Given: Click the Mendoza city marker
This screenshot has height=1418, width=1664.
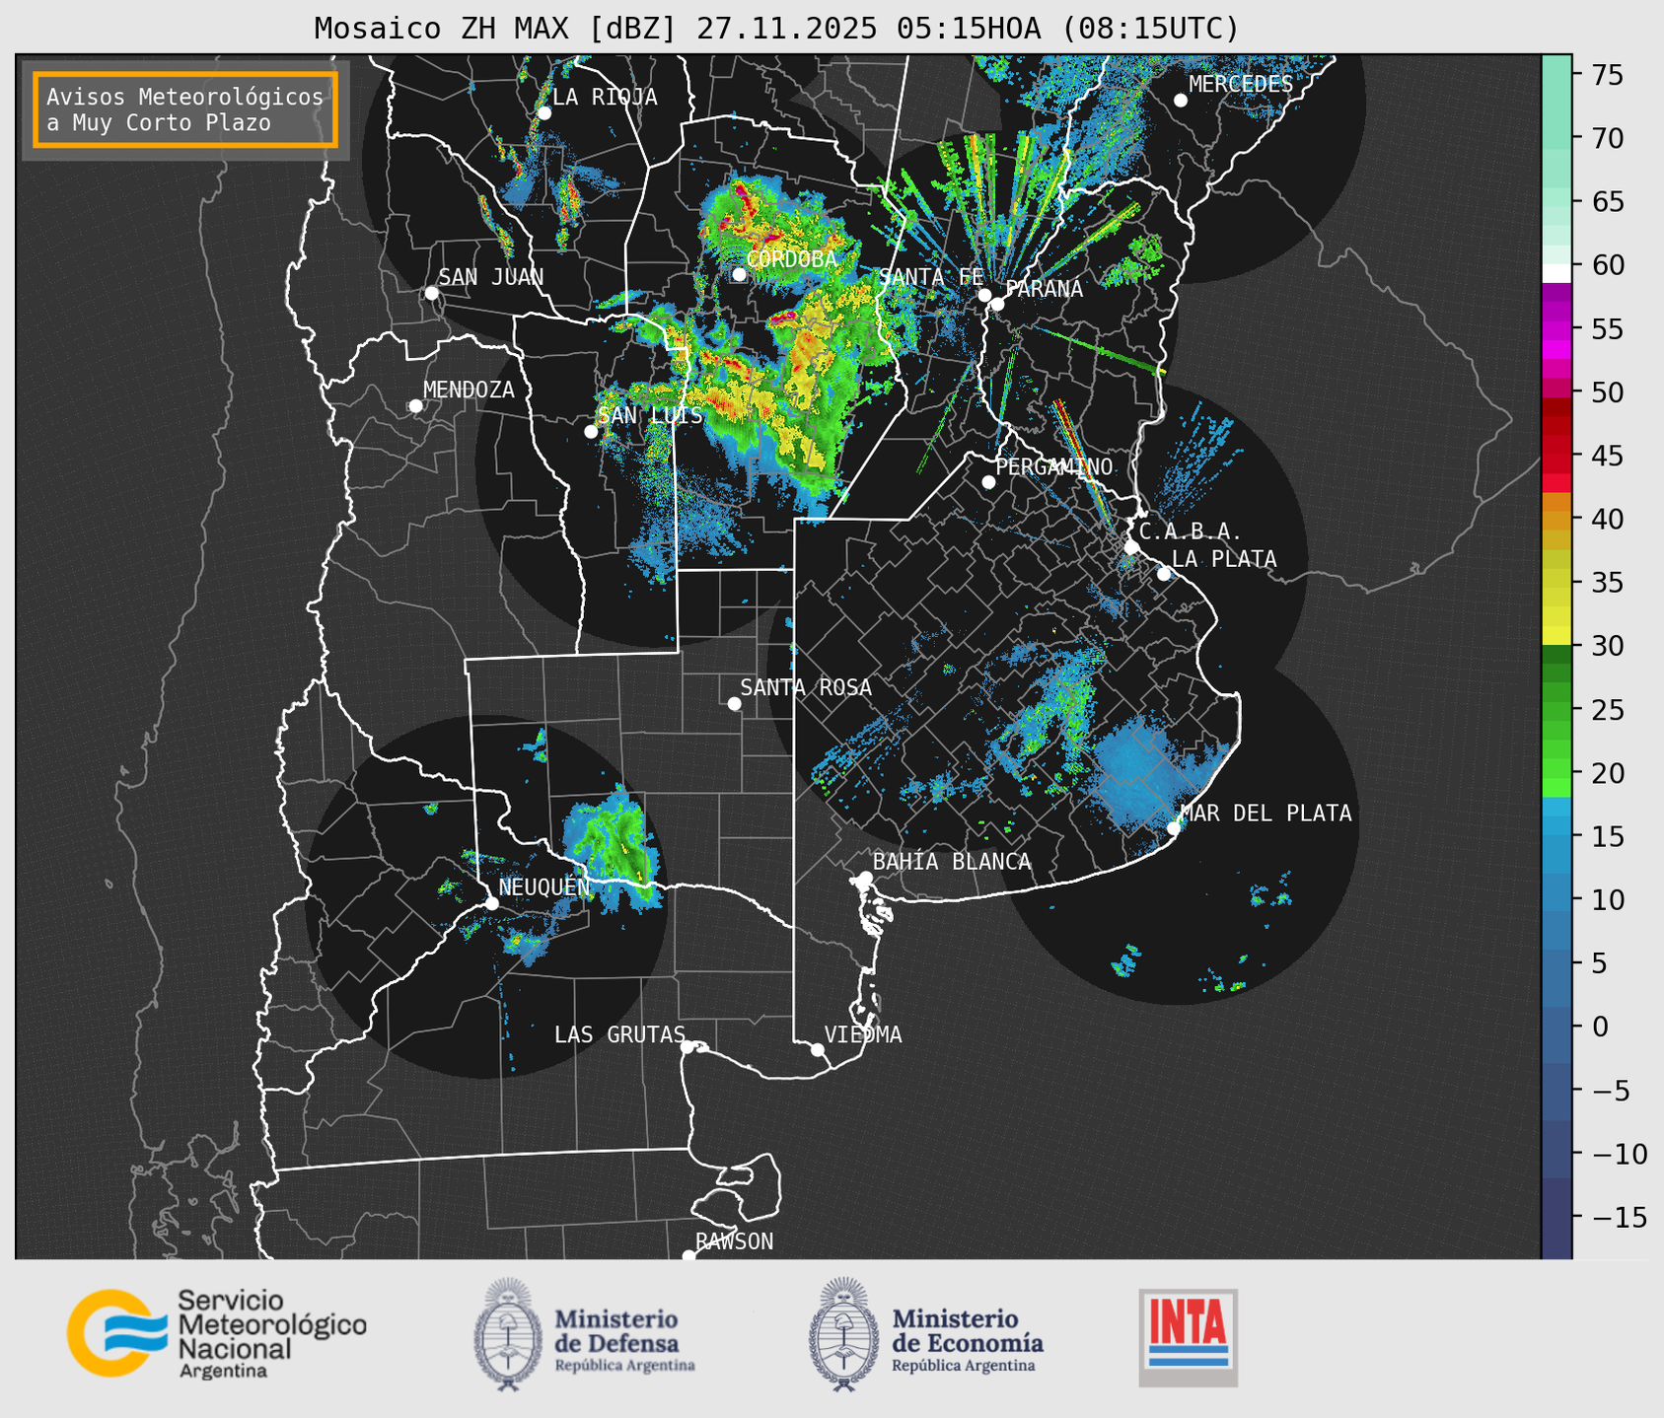Looking at the screenshot, I should (x=415, y=406).
